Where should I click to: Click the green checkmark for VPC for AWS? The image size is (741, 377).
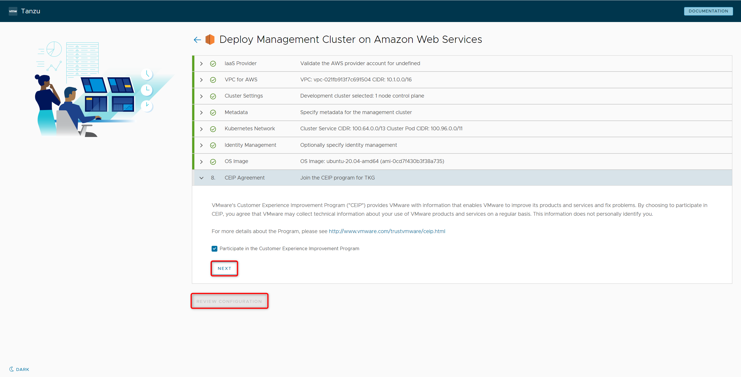pos(213,80)
